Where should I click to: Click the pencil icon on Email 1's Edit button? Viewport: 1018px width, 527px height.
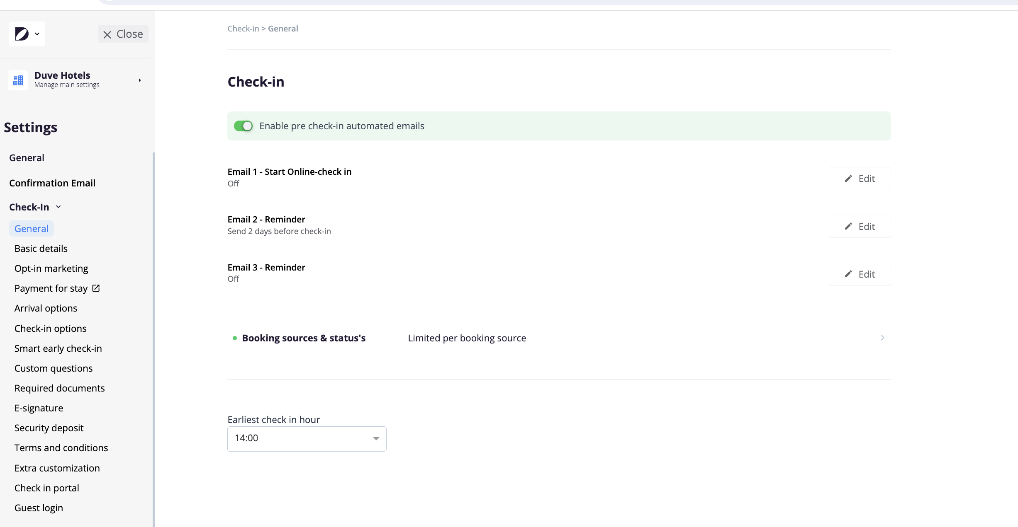[848, 178]
